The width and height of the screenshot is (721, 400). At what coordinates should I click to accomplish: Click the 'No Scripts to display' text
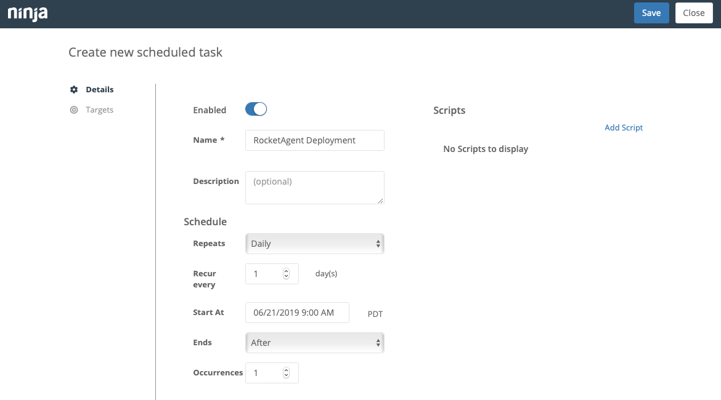tap(486, 149)
